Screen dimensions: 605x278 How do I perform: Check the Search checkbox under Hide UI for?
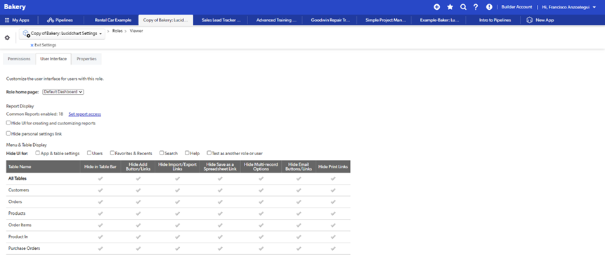[x=162, y=153]
